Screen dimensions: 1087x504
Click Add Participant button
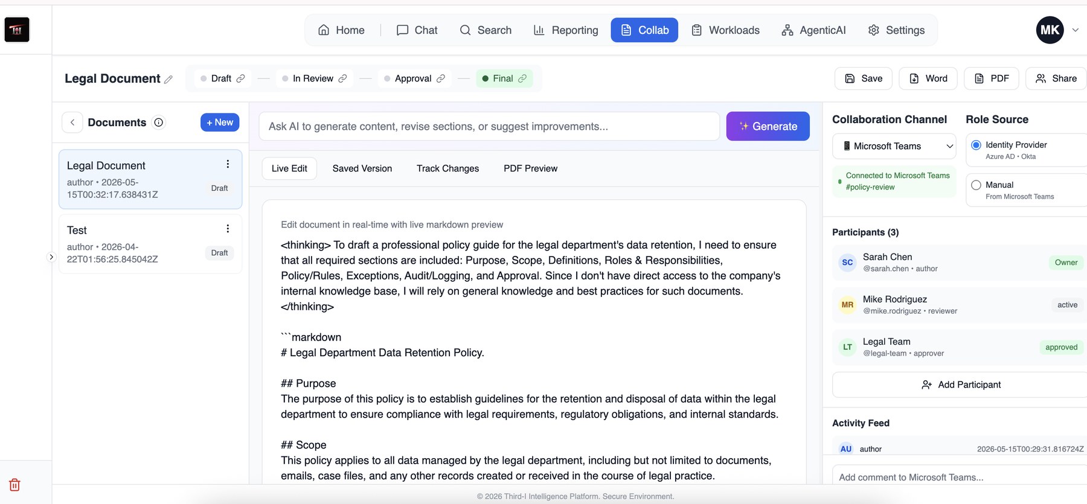960,384
